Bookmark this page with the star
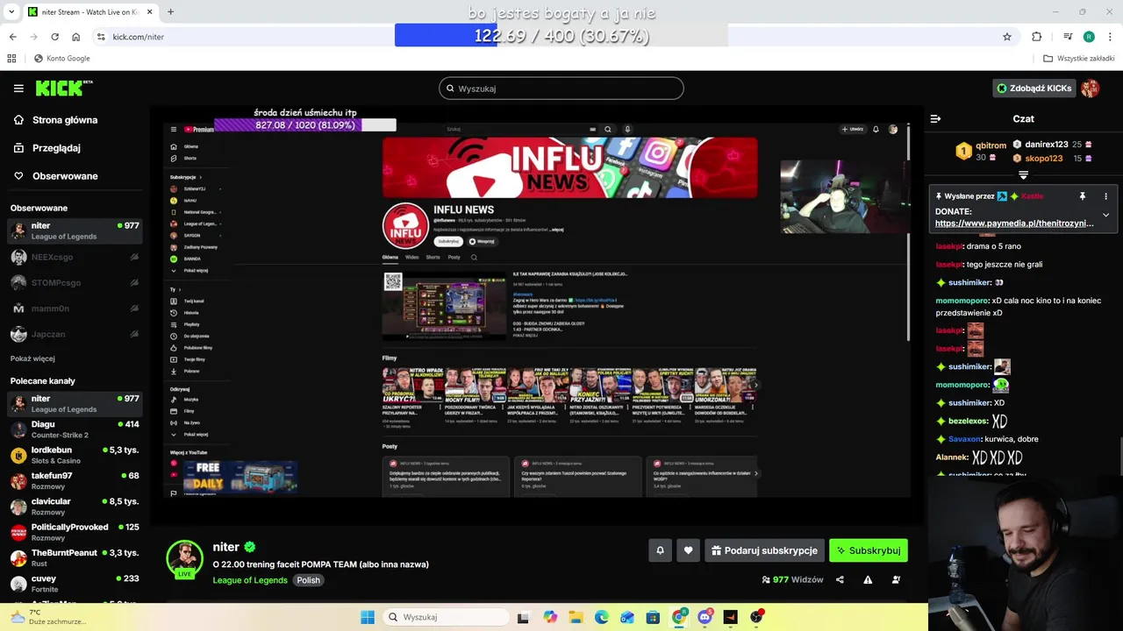This screenshot has width=1123, height=631. pyautogui.click(x=1007, y=37)
